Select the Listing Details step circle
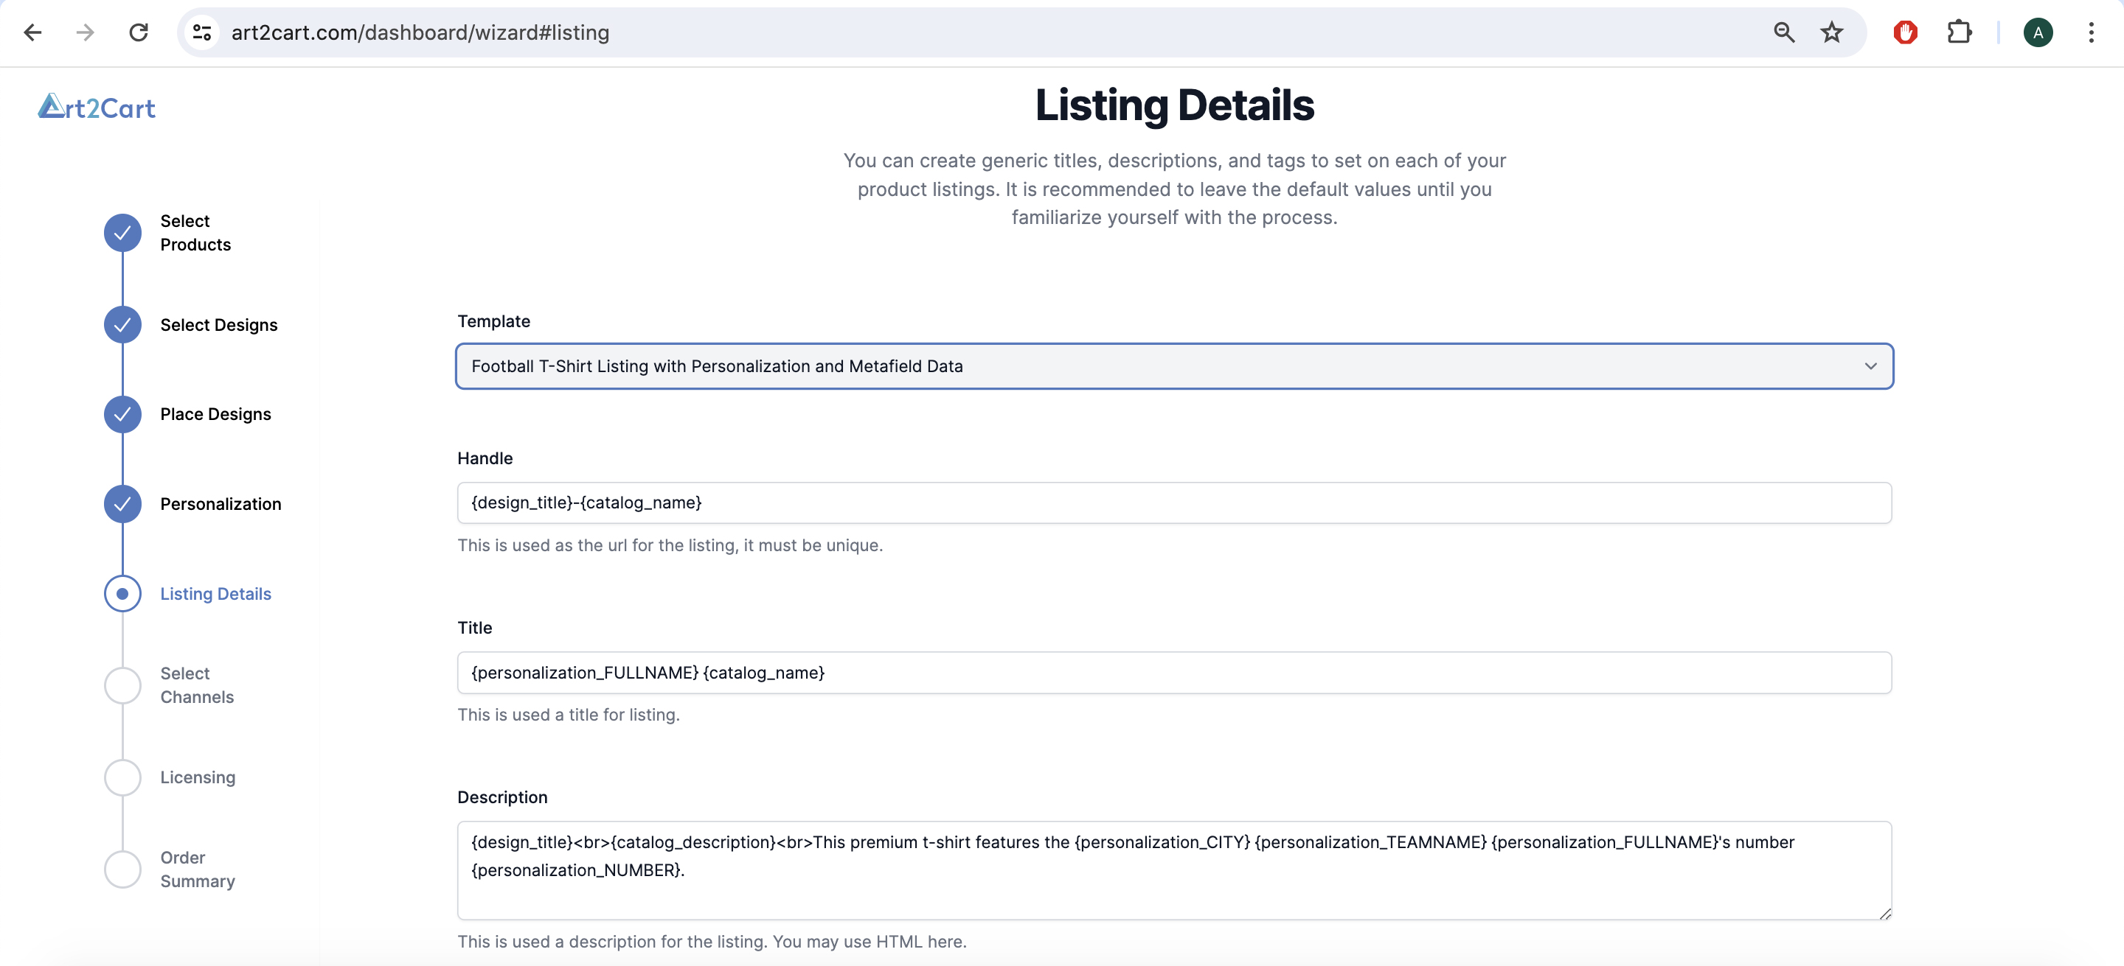Viewport: 2124px width, 966px height. (122, 594)
